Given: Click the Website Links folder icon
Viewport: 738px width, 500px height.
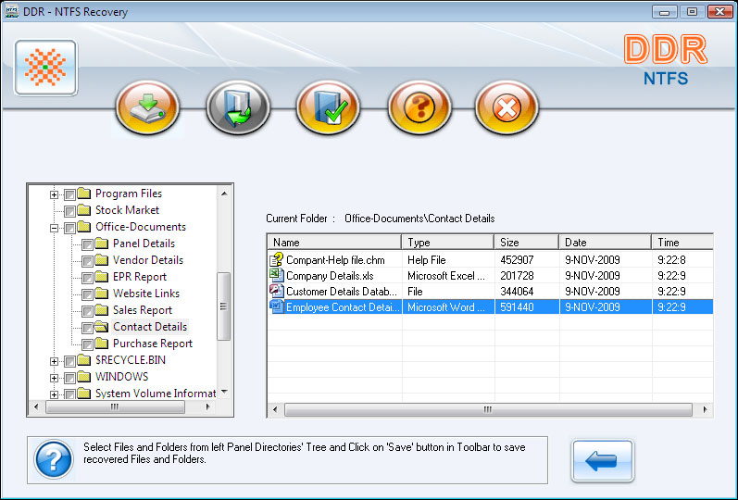Looking at the screenshot, I should tap(102, 294).
